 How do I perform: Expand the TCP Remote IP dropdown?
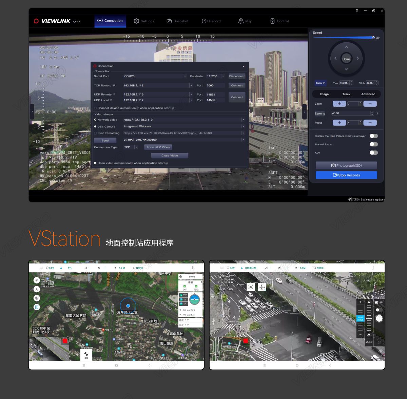[x=191, y=85]
